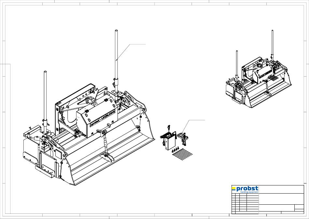Click the cable ties bundle in accessory kit

click(x=182, y=154)
